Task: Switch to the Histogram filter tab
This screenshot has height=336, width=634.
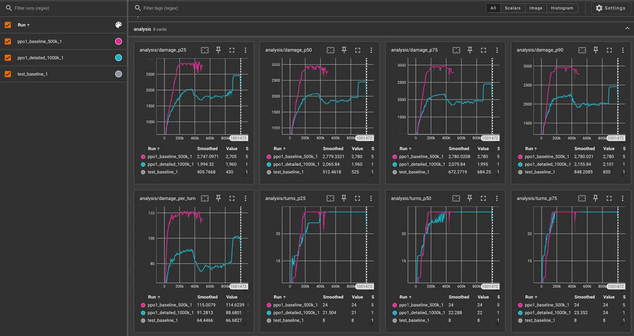Action: pyautogui.click(x=562, y=8)
